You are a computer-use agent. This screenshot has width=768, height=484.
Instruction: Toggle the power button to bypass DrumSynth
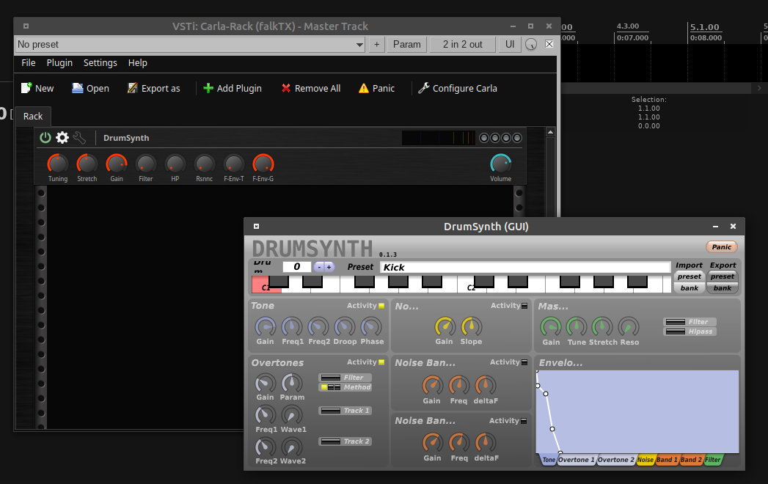45,137
